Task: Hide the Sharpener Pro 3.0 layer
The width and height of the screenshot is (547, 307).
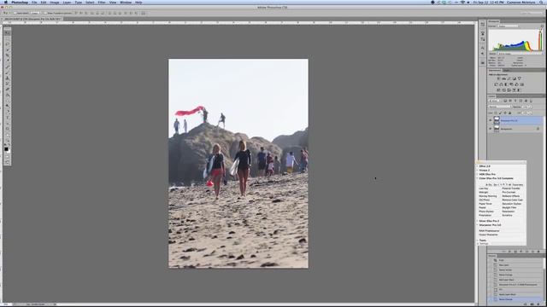Action: 490,120
